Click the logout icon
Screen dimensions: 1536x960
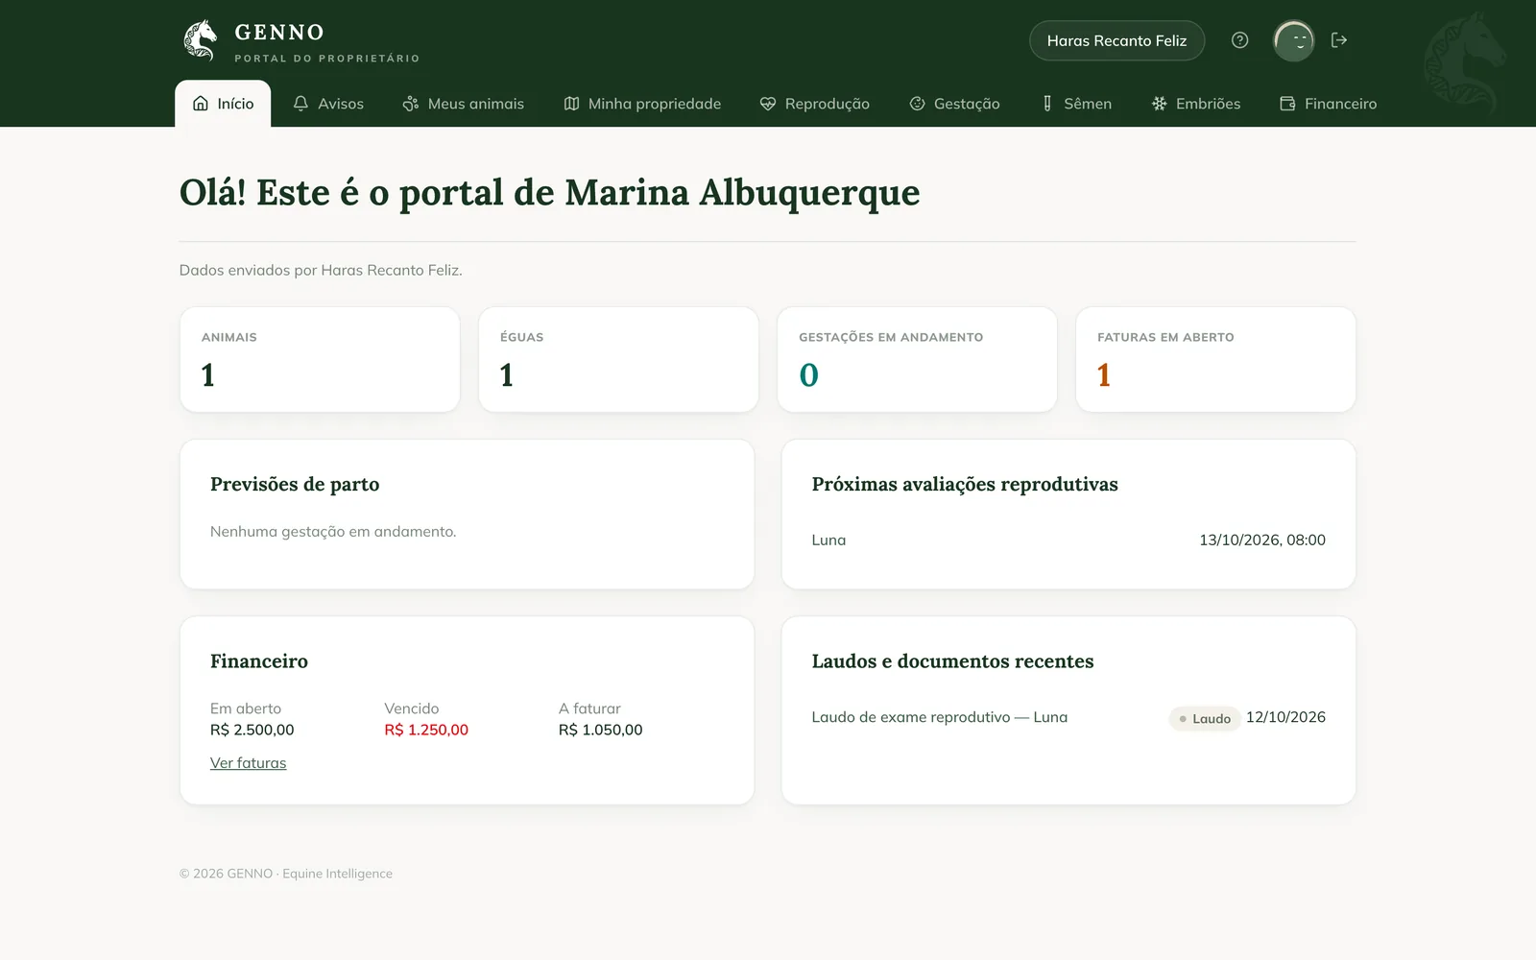1339,40
